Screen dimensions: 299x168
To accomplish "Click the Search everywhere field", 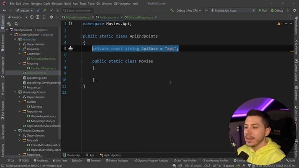I will coord(78,10).
